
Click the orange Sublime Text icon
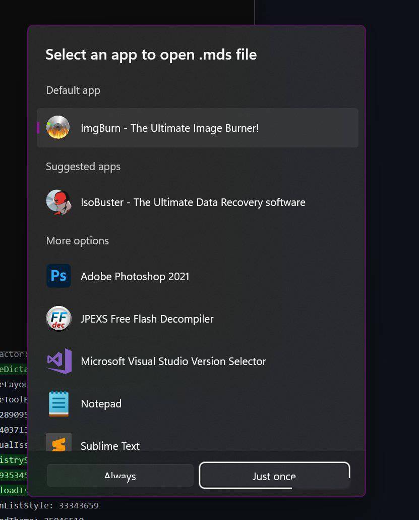58,444
